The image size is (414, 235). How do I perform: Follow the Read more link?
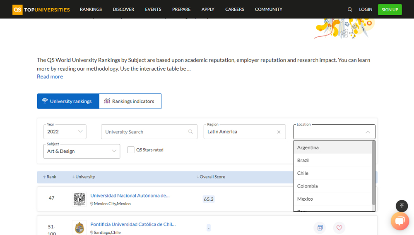pos(50,76)
